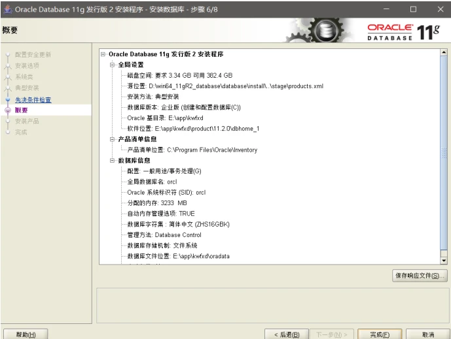Click the vertical scrollbar thumb in summary
Viewport: 451px width, 339px height.
(x=444, y=153)
